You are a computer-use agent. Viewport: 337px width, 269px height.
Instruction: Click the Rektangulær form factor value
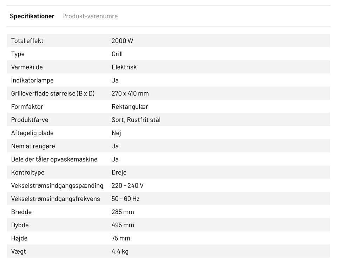pyautogui.click(x=130, y=107)
